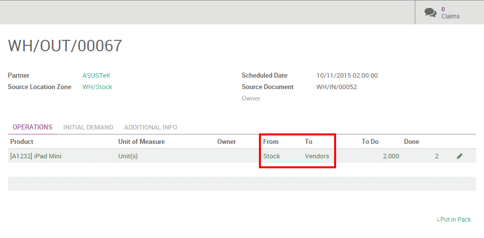Click the To Do column header
This screenshot has height=238, width=484.
tap(370, 142)
